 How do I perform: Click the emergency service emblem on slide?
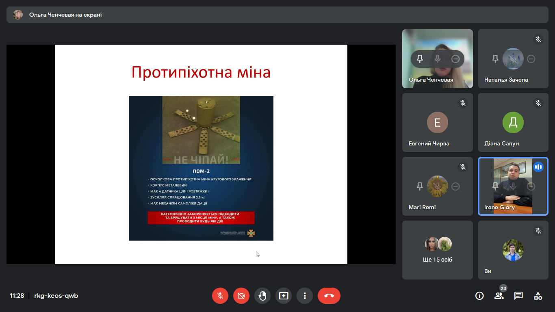click(251, 233)
